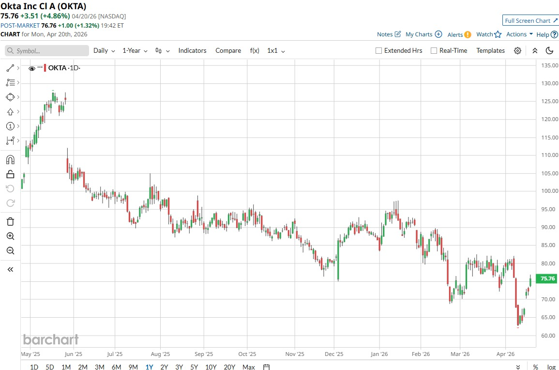Viewport: 559px width, 370px height.
Task: Open the Fibonacci/text lines tool group
Action: tap(10, 82)
